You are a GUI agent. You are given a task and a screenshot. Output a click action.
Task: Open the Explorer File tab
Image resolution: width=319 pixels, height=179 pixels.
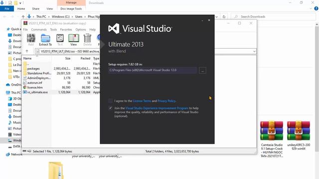[7, 9]
